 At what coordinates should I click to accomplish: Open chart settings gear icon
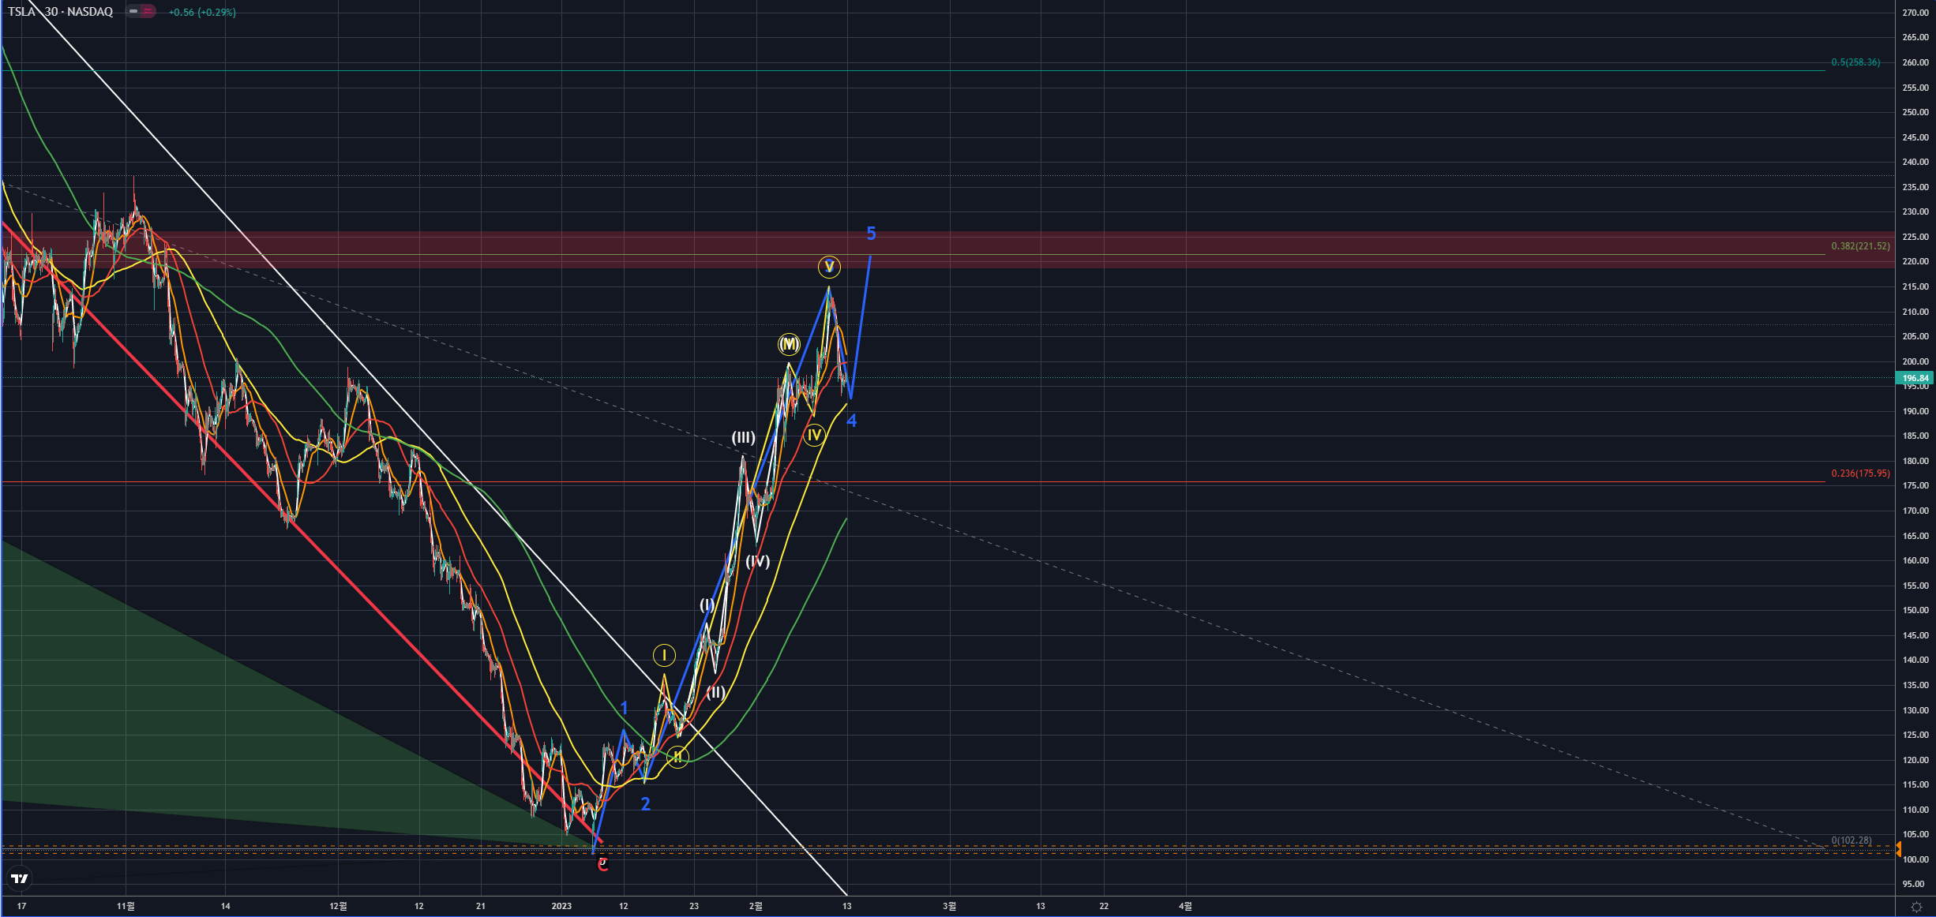[1915, 907]
